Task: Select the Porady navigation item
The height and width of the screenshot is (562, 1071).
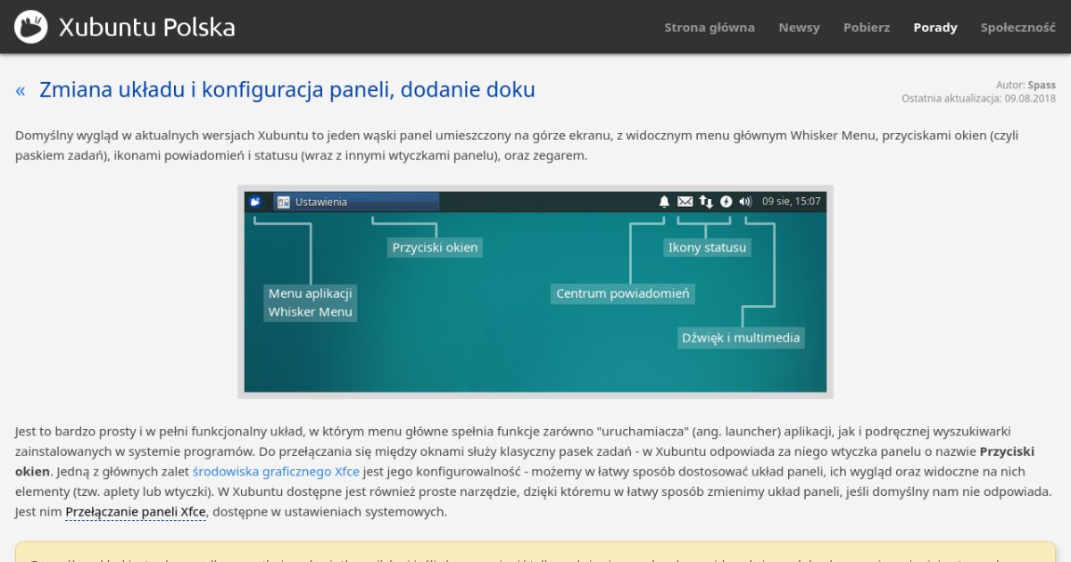Action: click(x=934, y=27)
